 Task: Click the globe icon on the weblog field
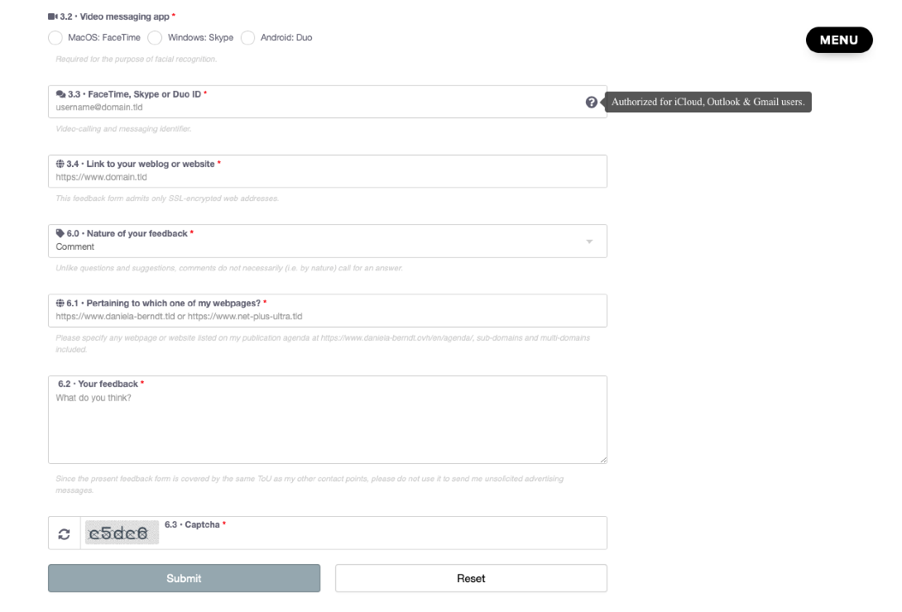pos(58,164)
